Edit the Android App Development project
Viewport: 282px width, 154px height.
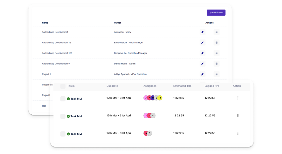pyautogui.click(x=202, y=32)
